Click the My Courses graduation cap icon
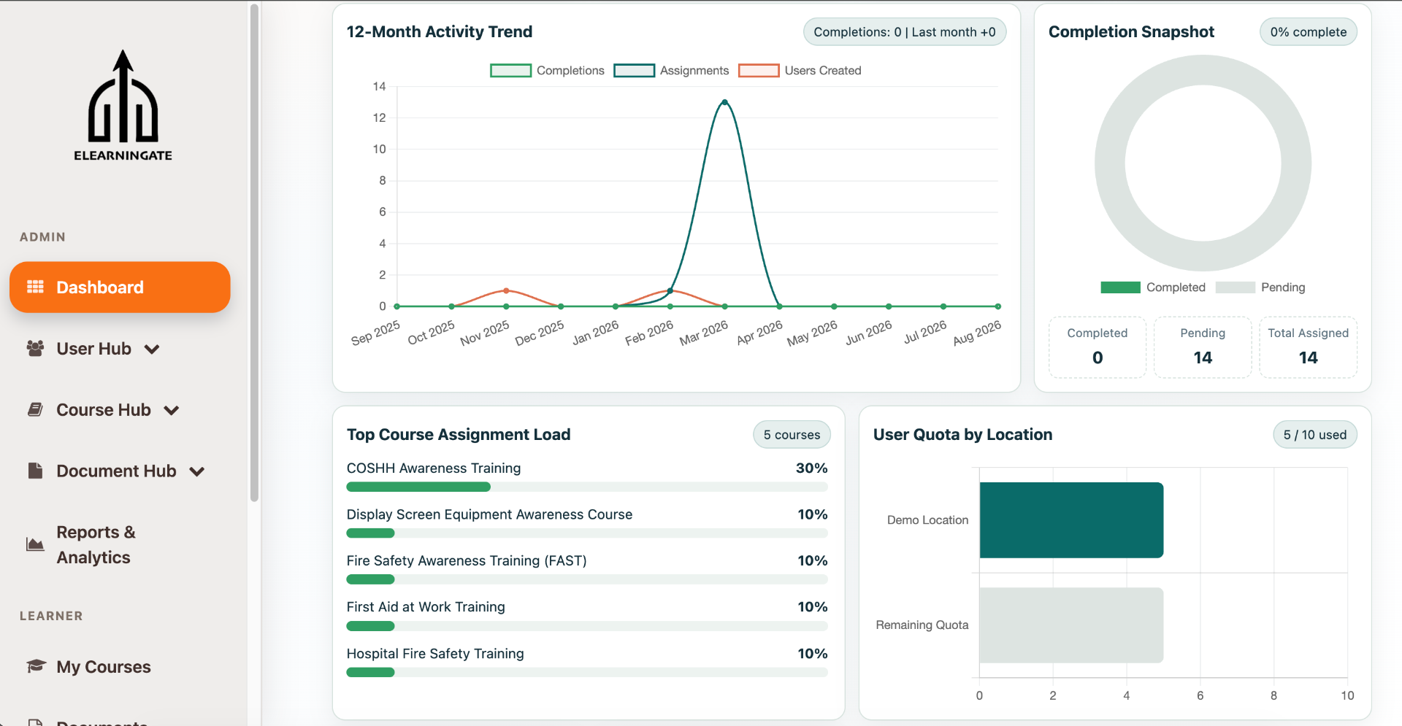1402x726 pixels. [36, 666]
